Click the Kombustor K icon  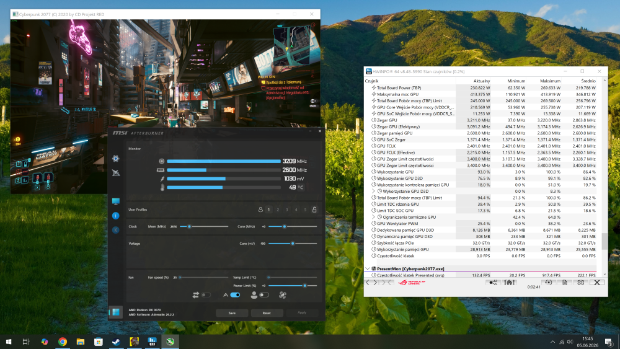115,230
